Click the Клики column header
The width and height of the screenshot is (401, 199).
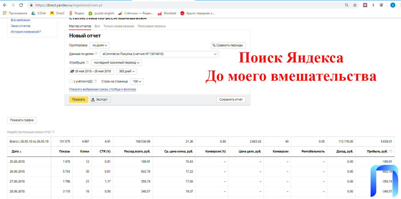84,151
